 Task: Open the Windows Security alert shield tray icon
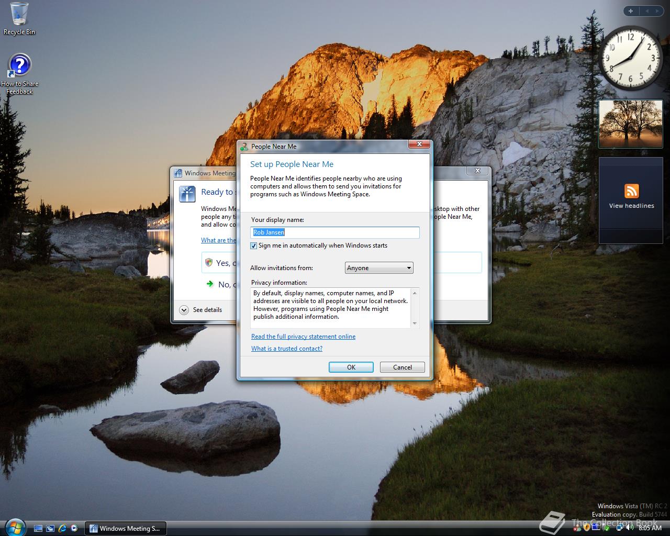[587, 527]
